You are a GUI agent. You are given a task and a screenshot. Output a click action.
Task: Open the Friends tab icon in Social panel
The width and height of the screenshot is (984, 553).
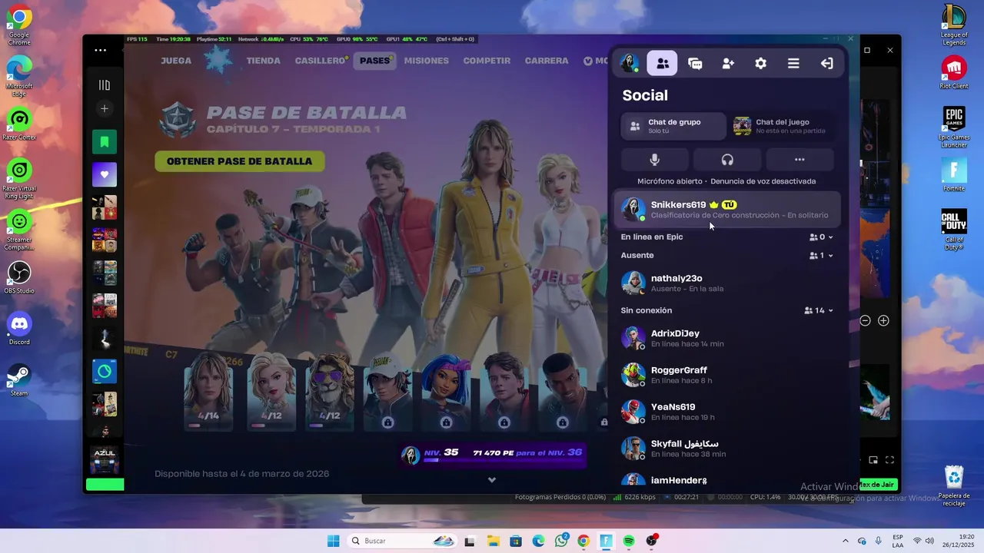pos(662,63)
